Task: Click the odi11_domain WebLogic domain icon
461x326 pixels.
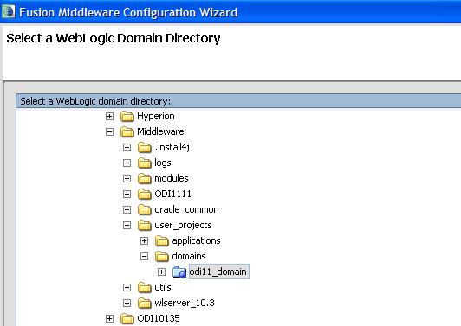Action: click(x=179, y=272)
